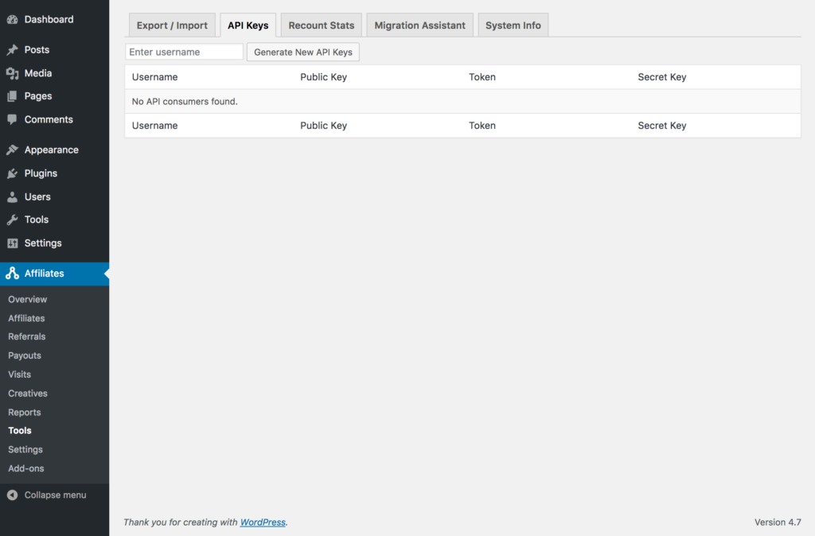Image resolution: width=815 pixels, height=536 pixels.
Task: Follow the WordPress link in the footer
Action: (262, 522)
